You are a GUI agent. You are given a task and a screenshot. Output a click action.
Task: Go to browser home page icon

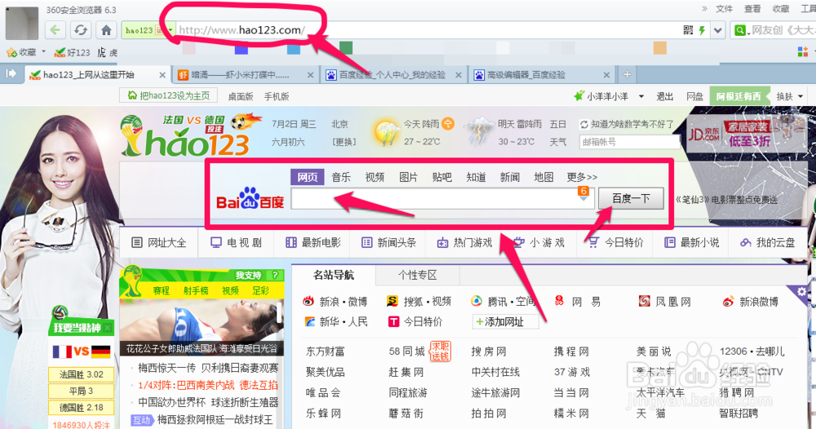click(106, 30)
